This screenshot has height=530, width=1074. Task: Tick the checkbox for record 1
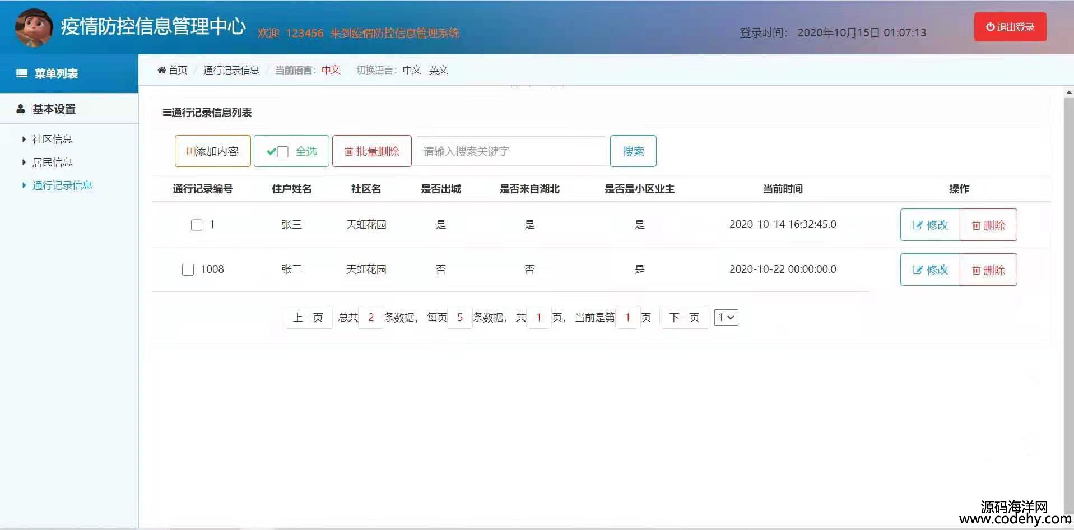coord(197,225)
